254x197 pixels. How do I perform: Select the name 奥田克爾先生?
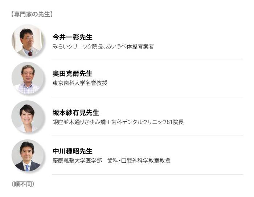73,74
